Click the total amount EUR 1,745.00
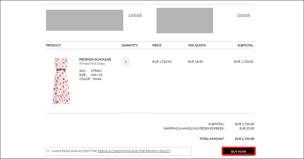 tap(244, 139)
